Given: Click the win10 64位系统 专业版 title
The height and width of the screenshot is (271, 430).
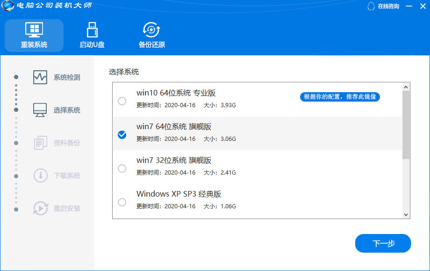Looking at the screenshot, I should point(176,93).
